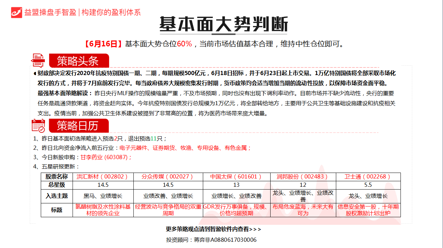Click the 更多策略观点请到智盈软件内查看 link
443x248 pixels.
pos(213,229)
